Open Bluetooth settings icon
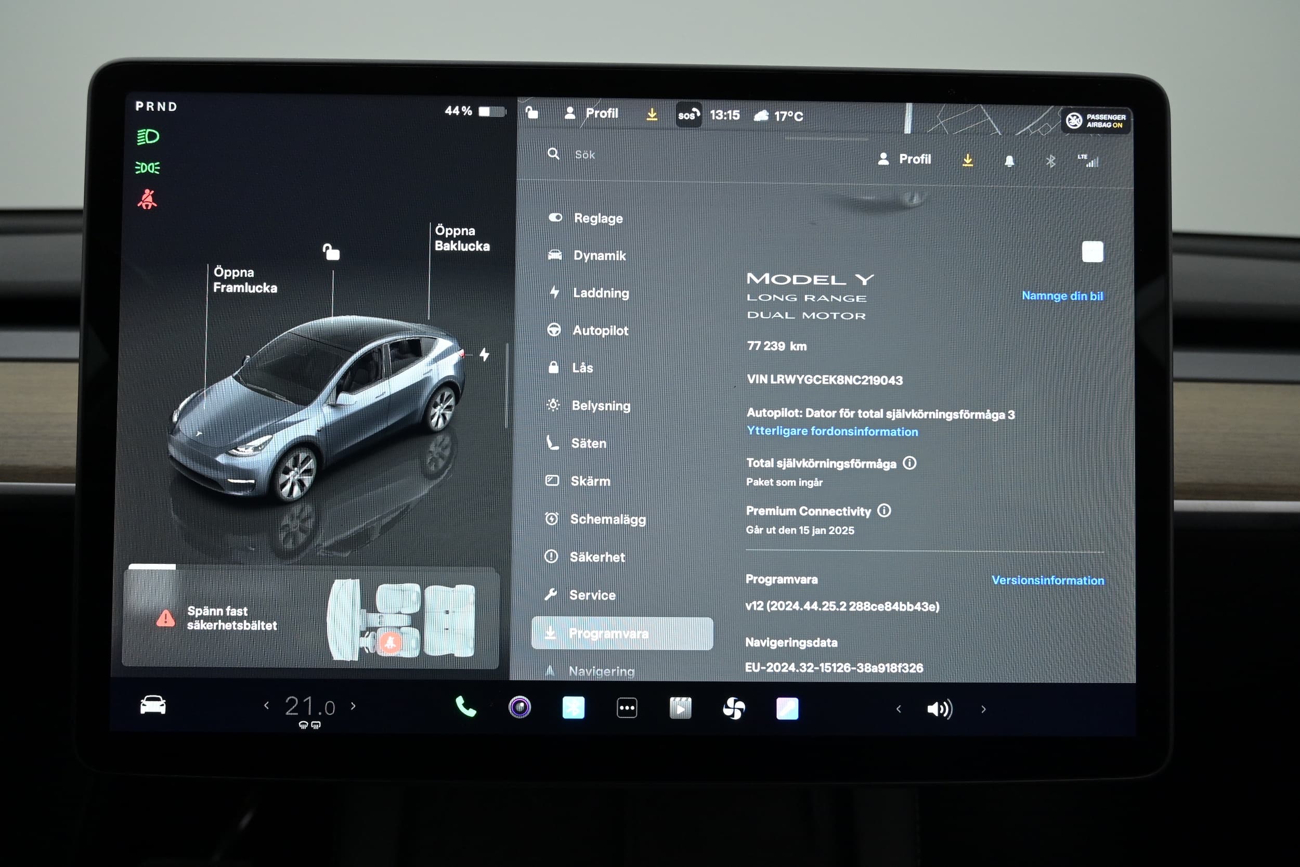This screenshot has width=1300, height=867. tap(1051, 161)
